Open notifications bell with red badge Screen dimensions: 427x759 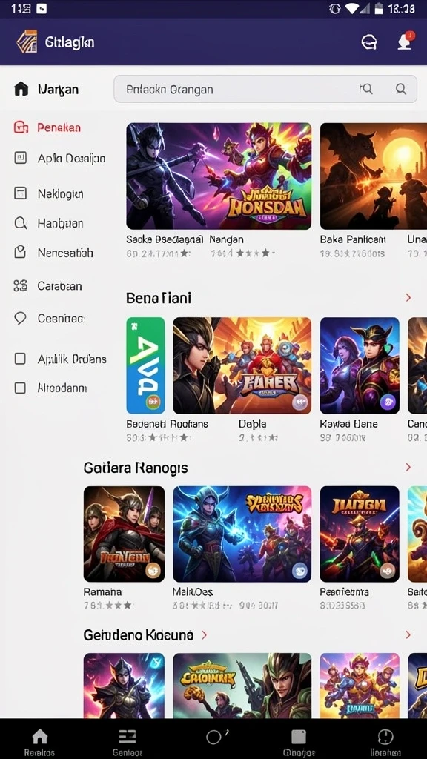pos(406,42)
